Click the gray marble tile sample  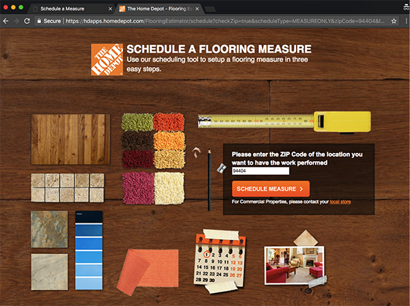coord(49,272)
